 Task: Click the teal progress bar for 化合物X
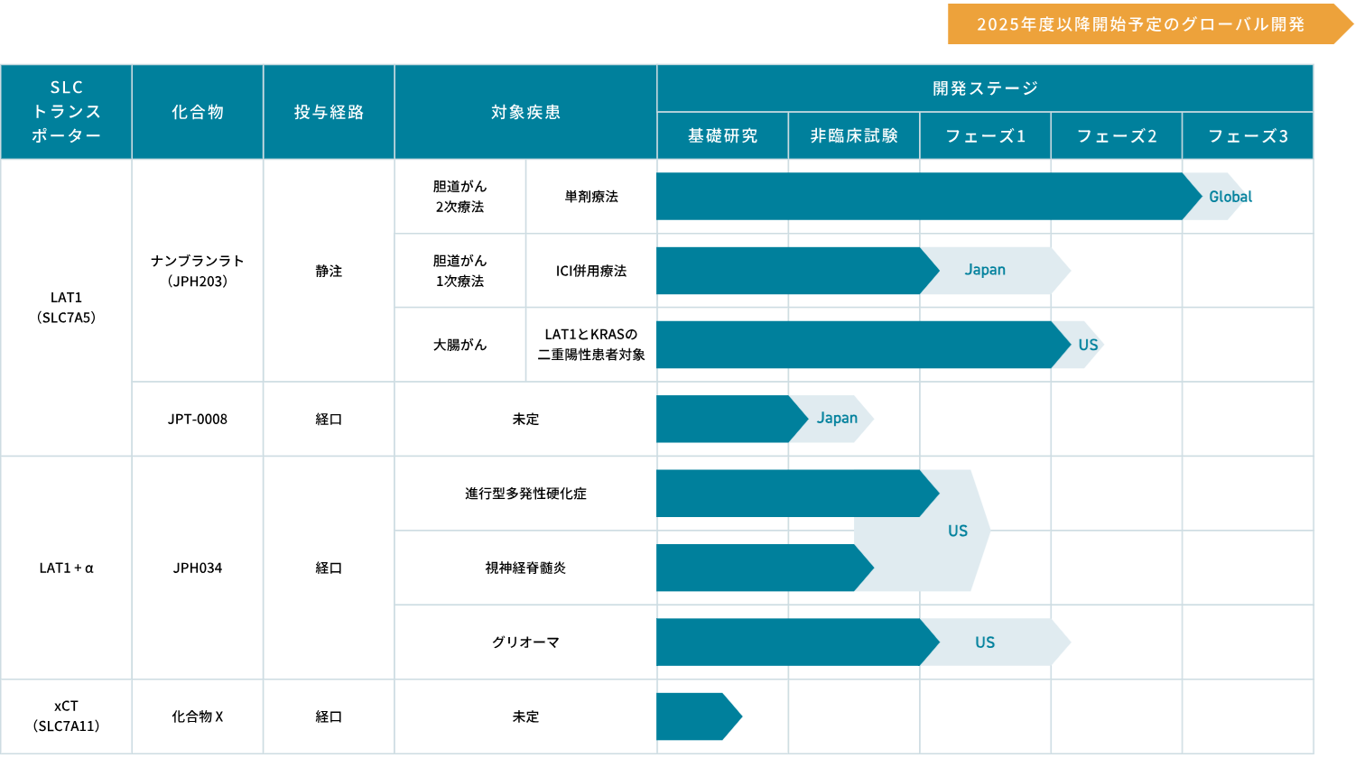[699, 716]
